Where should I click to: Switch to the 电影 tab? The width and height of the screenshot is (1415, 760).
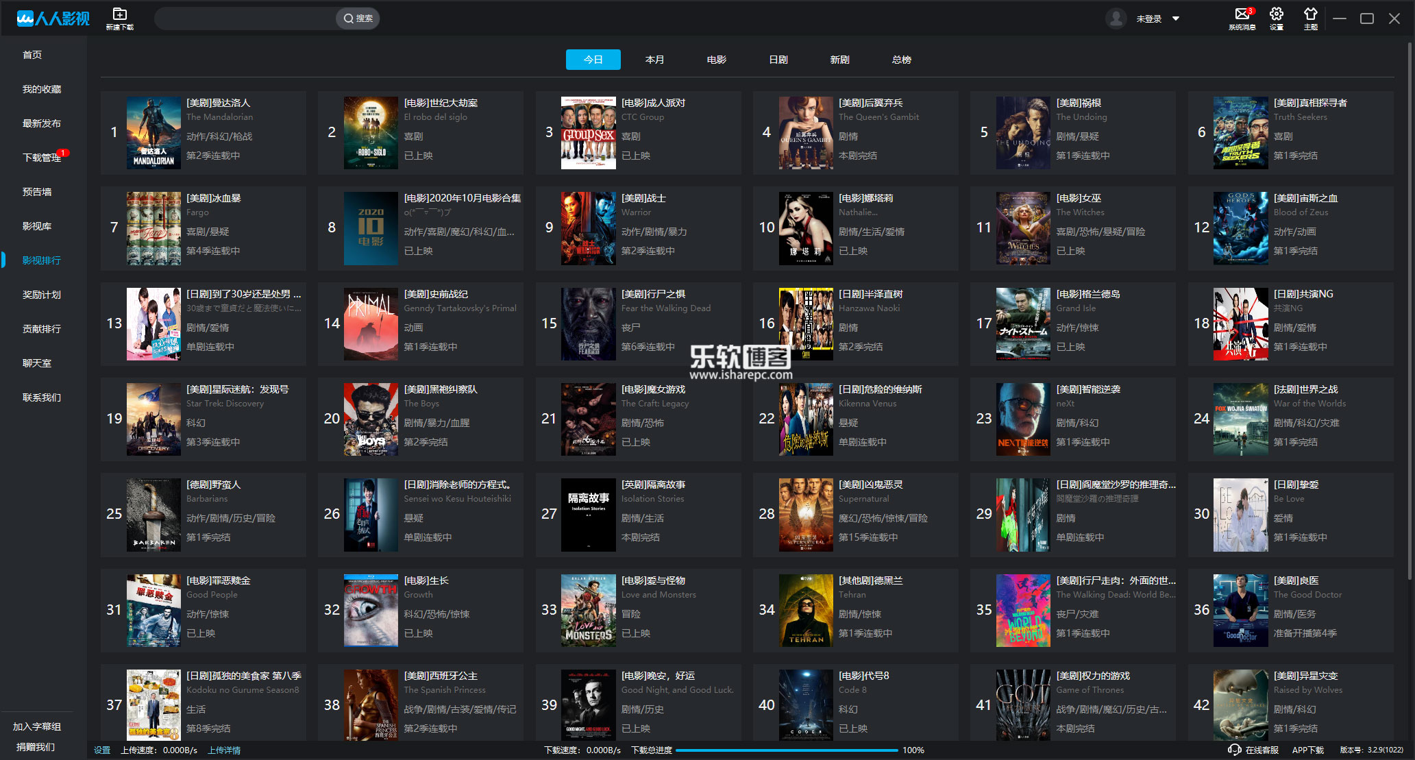point(716,60)
